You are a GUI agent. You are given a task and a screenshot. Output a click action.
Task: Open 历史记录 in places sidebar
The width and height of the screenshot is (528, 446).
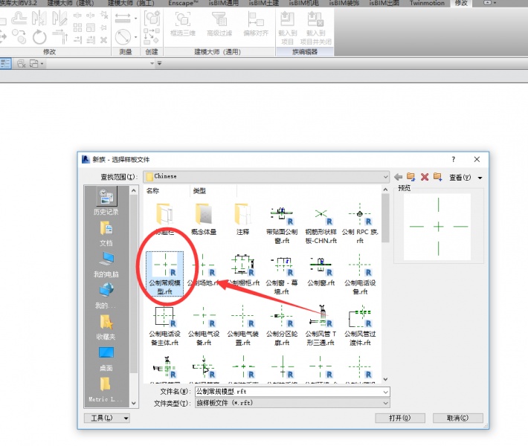(x=106, y=201)
